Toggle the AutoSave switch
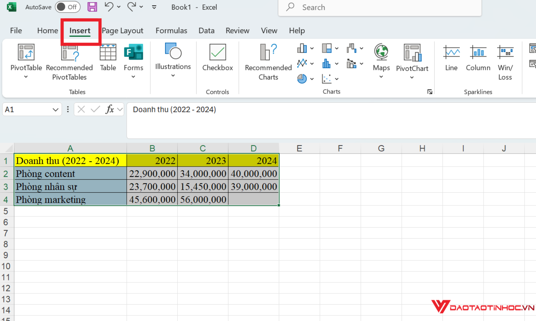The height and width of the screenshot is (321, 536). 68,7
